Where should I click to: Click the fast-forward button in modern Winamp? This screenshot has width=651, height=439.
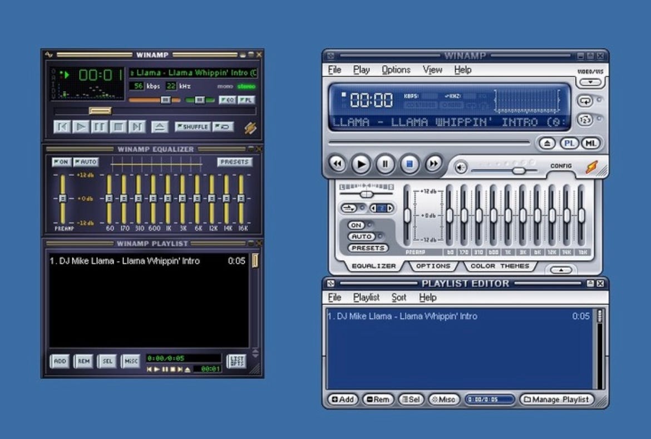[x=433, y=164]
